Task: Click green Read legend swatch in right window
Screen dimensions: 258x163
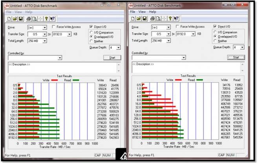Action: point(199,80)
